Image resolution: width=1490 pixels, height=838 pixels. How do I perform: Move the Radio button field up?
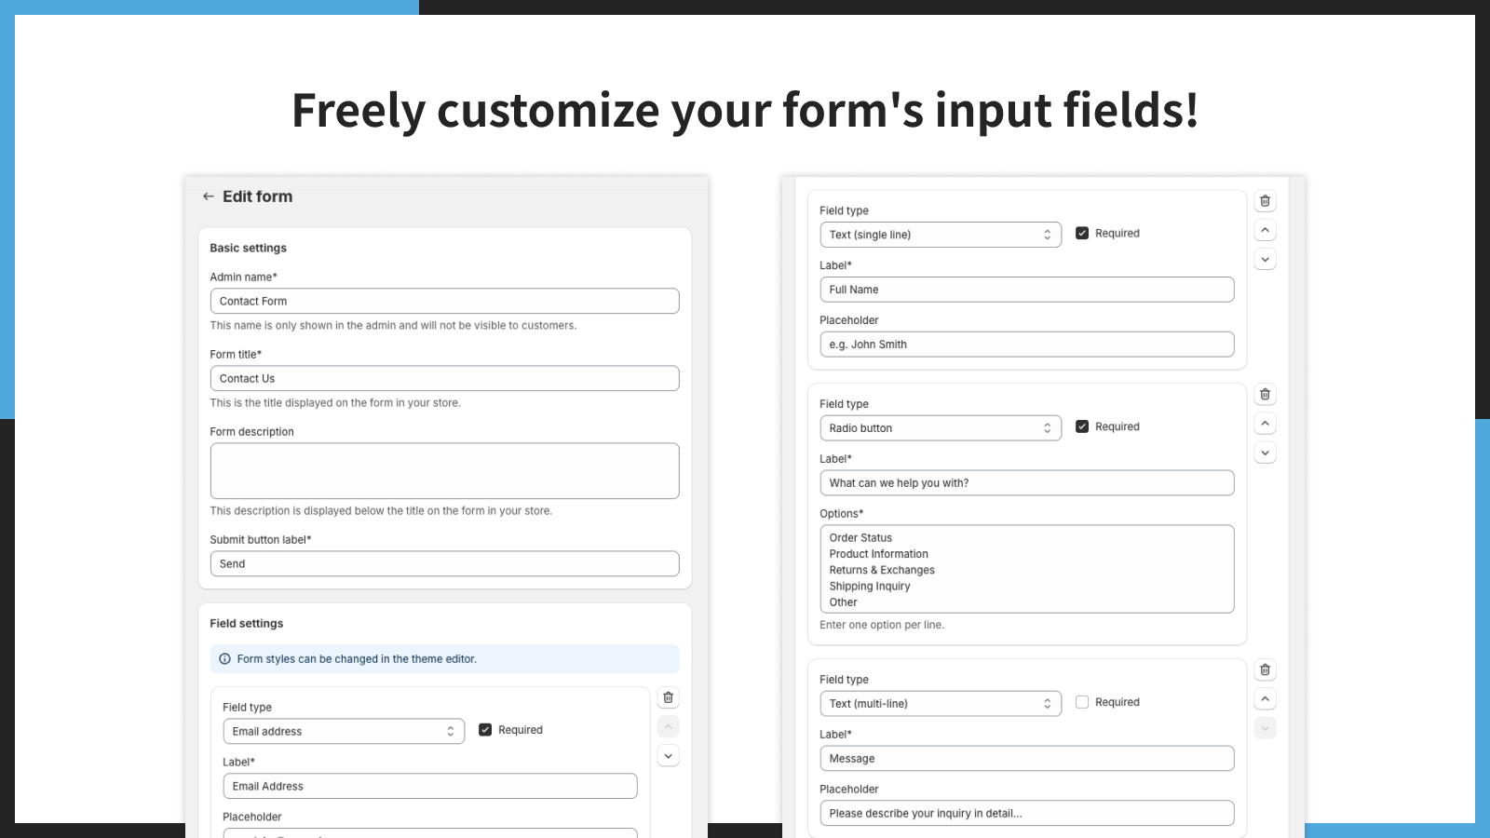[x=1265, y=424]
